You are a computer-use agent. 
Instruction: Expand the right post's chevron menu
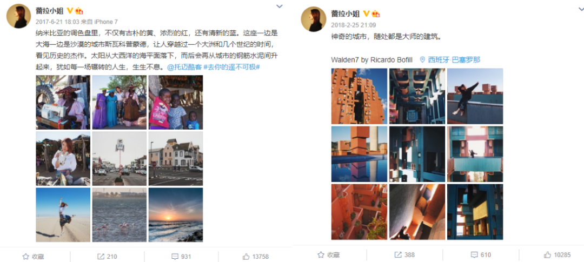pos(580,10)
